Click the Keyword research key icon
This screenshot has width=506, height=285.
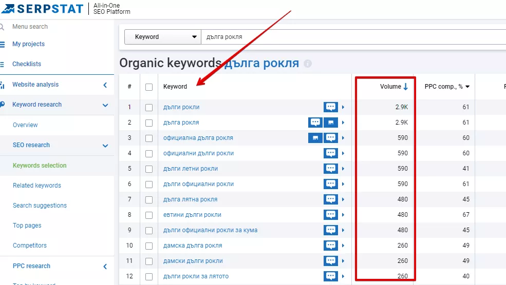(x=2, y=105)
